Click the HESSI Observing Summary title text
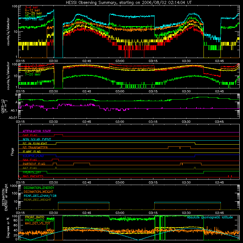Image resolution: width=243 pixels, height=243 pixels. (x=128, y=3)
